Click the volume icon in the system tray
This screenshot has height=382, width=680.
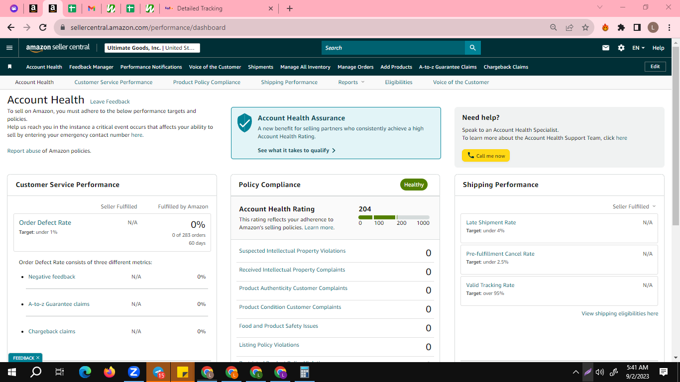click(x=600, y=372)
